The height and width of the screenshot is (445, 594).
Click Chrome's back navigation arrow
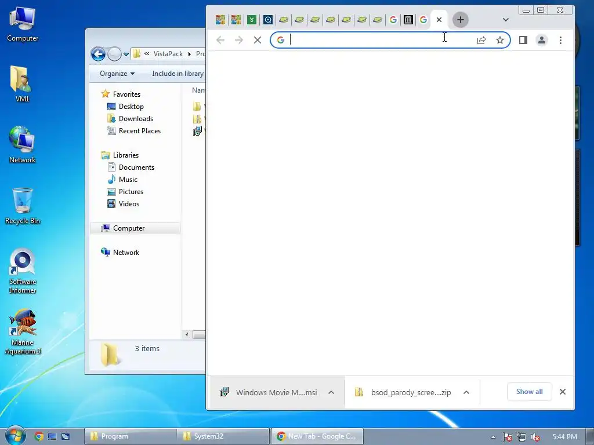pos(220,40)
